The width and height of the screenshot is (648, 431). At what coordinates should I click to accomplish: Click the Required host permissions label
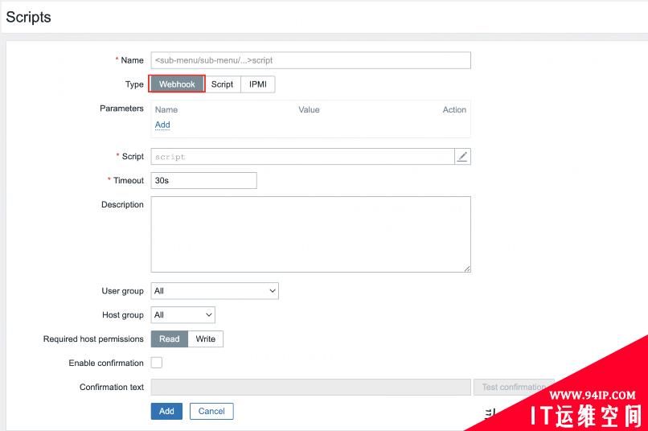[93, 339]
